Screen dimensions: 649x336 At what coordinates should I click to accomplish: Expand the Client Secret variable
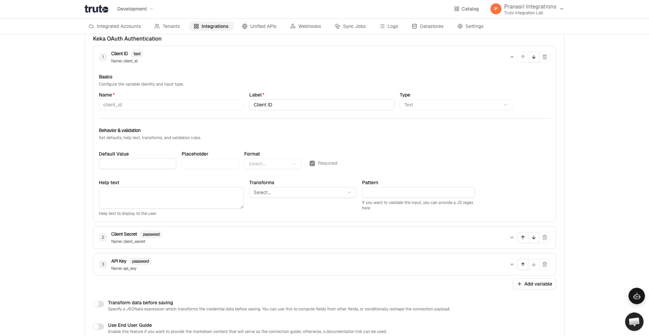coord(512,238)
